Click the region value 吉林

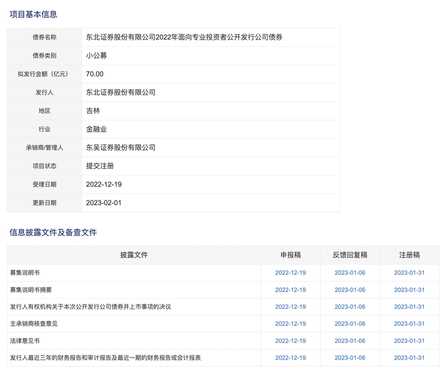point(93,111)
